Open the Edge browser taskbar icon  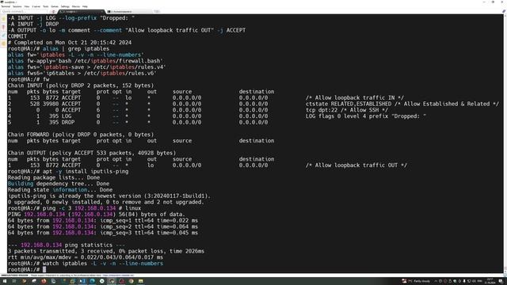coord(92,281)
